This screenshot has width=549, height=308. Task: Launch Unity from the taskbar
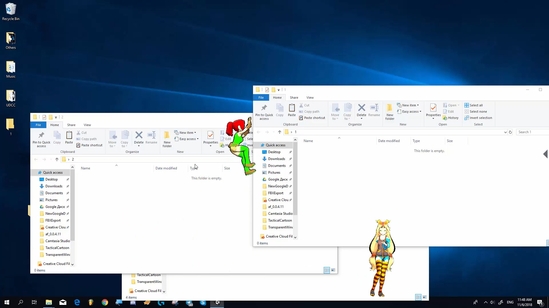pyautogui.click(x=217, y=303)
